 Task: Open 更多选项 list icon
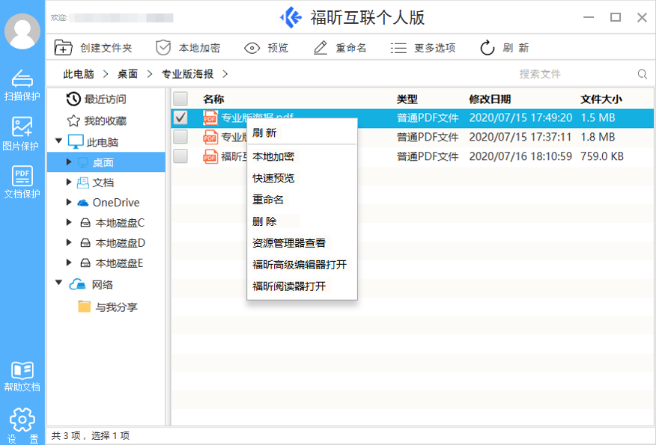click(x=398, y=48)
